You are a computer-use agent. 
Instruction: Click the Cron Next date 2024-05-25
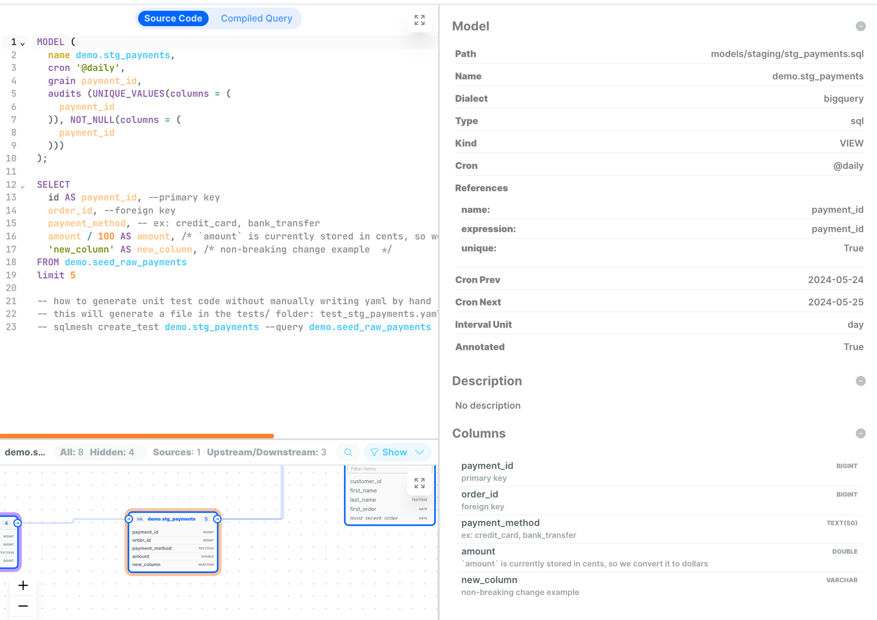click(x=835, y=302)
